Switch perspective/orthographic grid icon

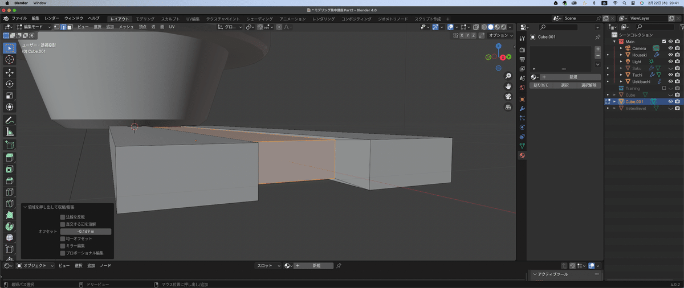tap(508, 107)
